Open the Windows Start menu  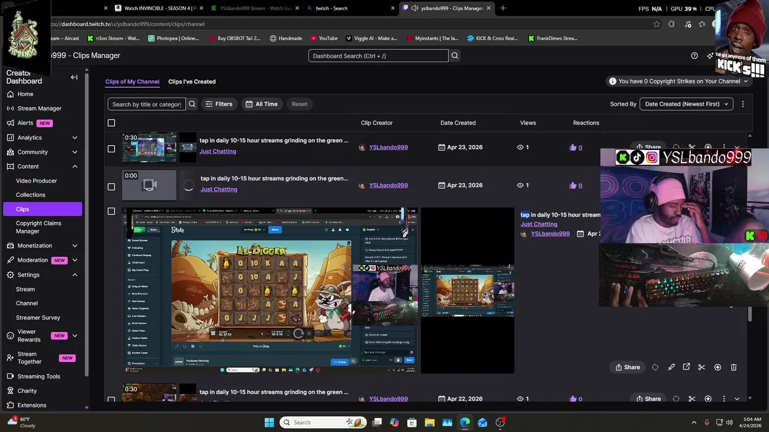[x=269, y=422]
